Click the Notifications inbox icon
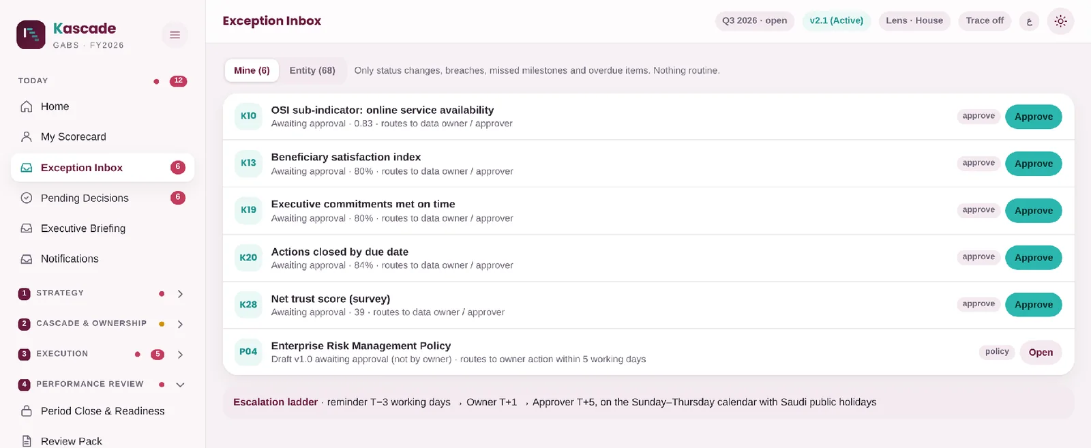The image size is (1091, 448). click(27, 259)
